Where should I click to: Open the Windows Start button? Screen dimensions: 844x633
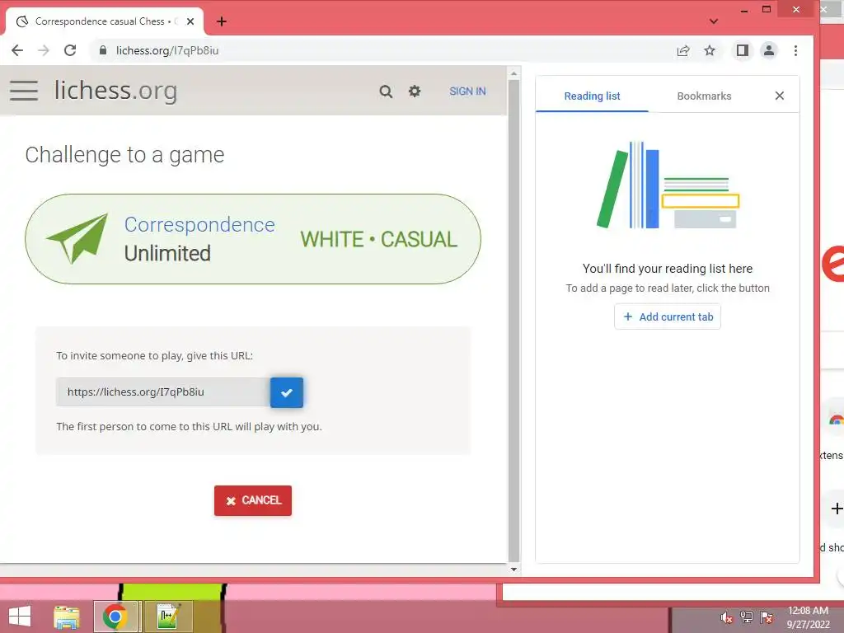(20, 617)
